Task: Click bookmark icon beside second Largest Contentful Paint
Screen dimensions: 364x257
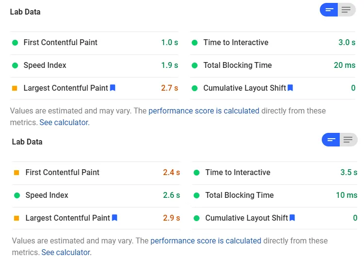Action: pyautogui.click(x=115, y=218)
